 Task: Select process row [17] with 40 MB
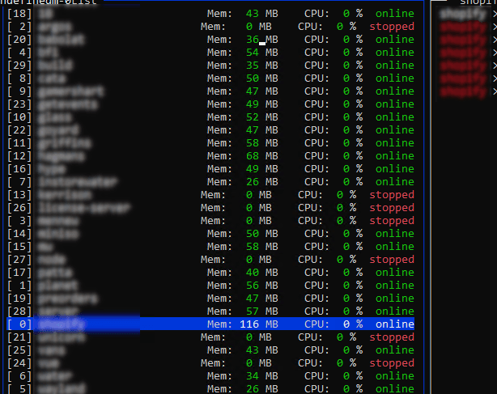(210, 273)
